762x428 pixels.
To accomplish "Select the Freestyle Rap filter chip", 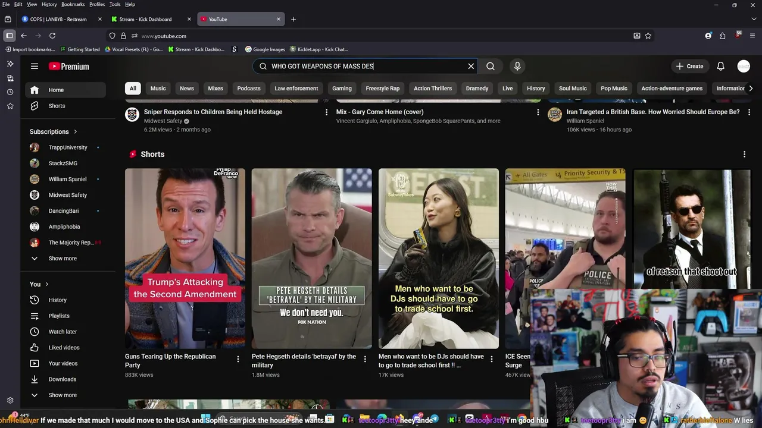I will click(383, 89).
